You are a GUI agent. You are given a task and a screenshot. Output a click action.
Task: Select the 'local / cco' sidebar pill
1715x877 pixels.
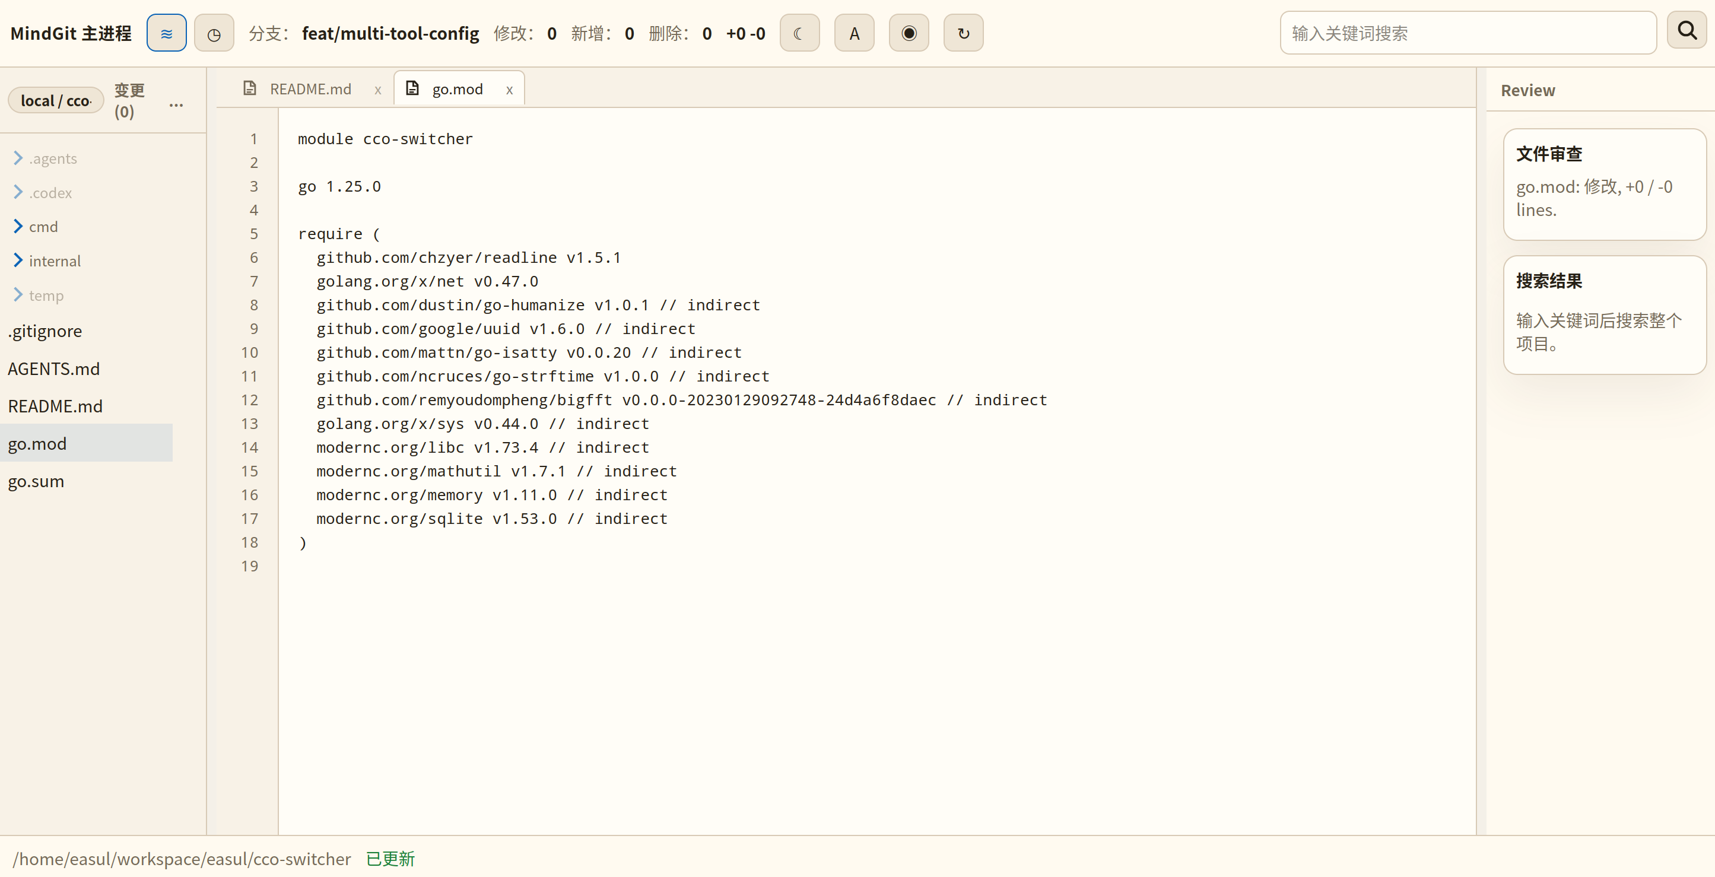point(56,100)
